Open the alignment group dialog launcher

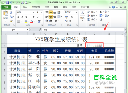coord(61,25)
